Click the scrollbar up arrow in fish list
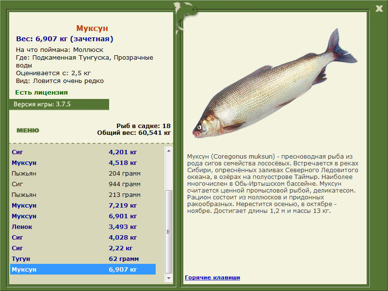Image resolution: width=388 pixels, height=291 pixels. click(169, 151)
